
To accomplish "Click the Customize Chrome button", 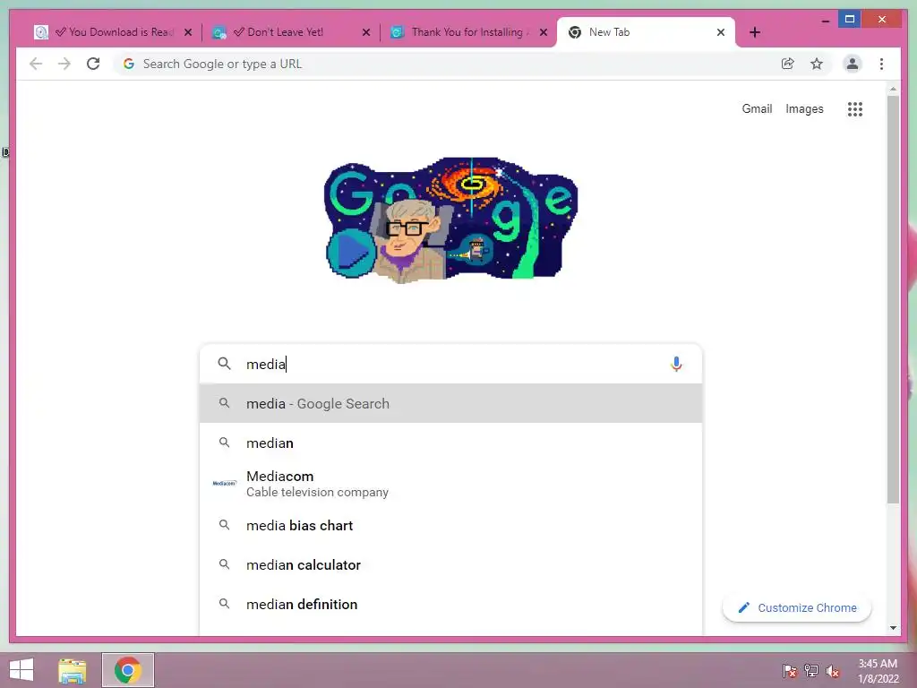I will click(x=796, y=608).
